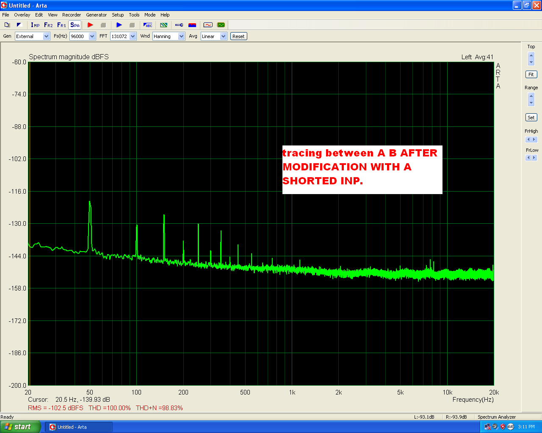Click the Reset averaging button
This screenshot has width=542, height=433.
pyautogui.click(x=238, y=36)
